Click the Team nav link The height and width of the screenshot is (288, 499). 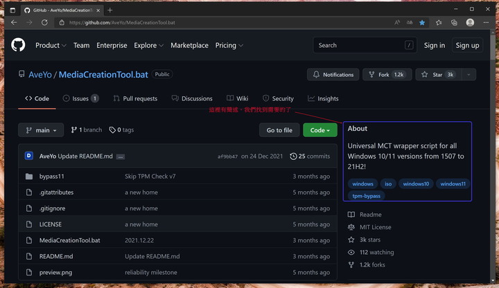click(82, 45)
